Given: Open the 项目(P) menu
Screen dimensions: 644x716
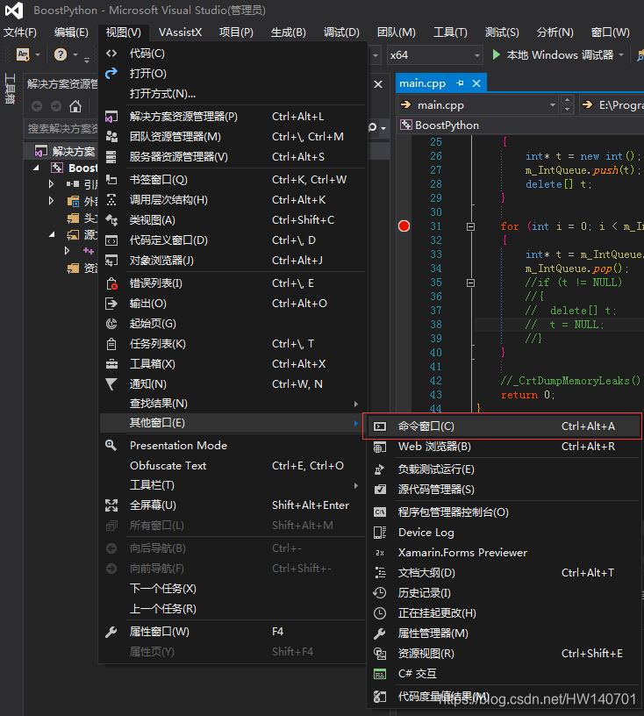Looking at the screenshot, I should point(236,32).
